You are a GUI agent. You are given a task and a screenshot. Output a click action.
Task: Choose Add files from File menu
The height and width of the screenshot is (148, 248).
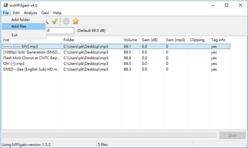tap(24, 26)
